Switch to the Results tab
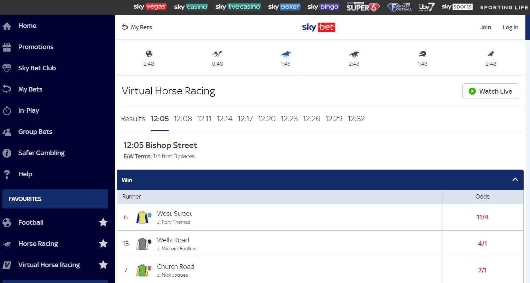This screenshot has width=530, height=283. pos(133,119)
